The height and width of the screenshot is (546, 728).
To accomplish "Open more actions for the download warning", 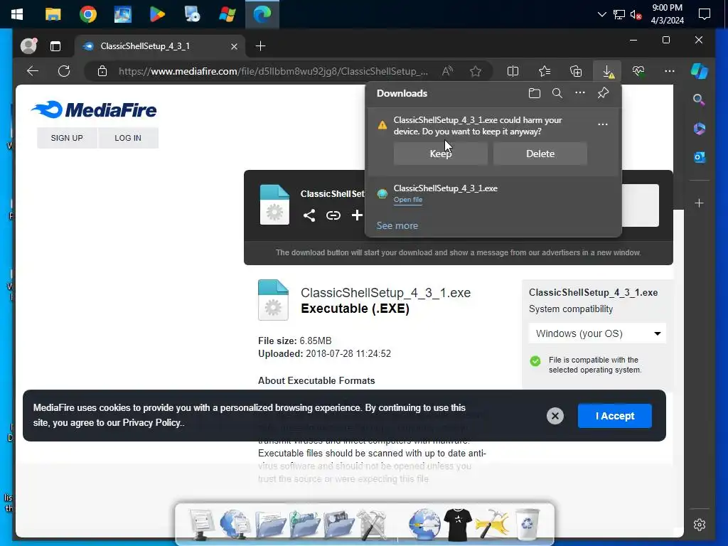I will tap(603, 124).
